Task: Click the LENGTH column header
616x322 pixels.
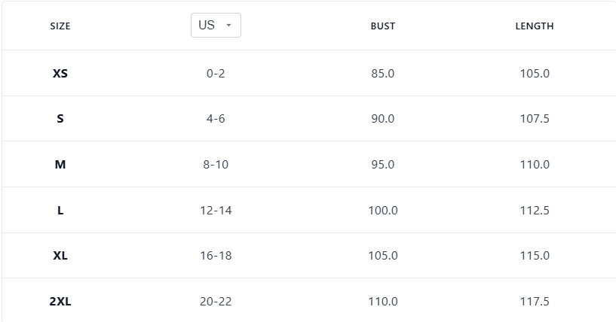Action: coord(534,26)
